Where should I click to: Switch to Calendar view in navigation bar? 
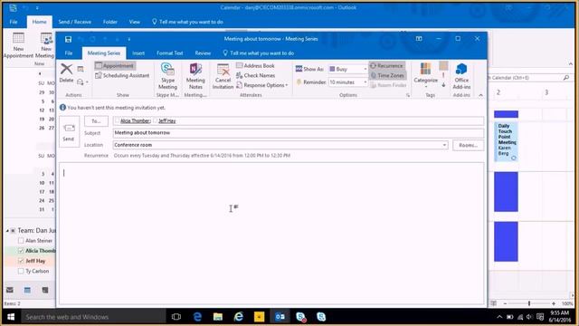(27, 290)
